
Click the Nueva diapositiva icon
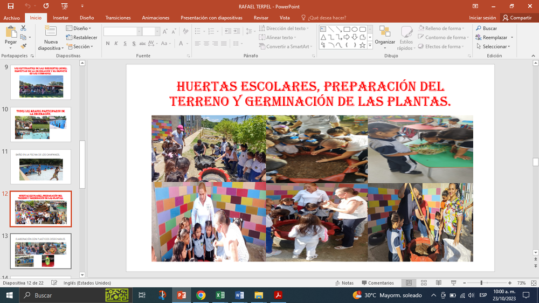point(51,31)
